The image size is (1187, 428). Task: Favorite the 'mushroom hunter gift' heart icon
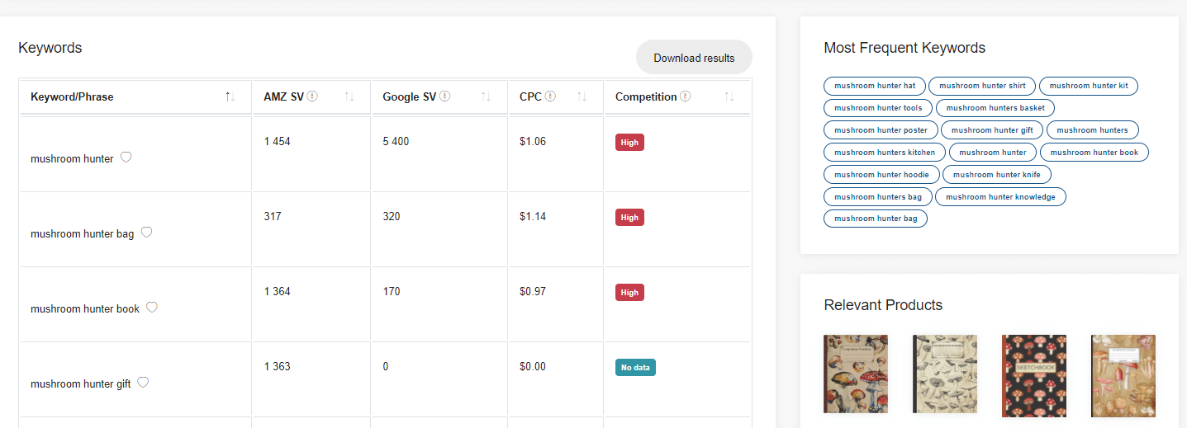pyautogui.click(x=143, y=383)
